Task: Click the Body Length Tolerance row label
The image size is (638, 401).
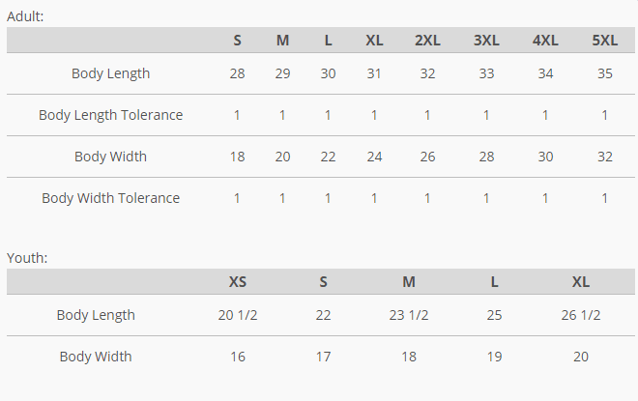Action: 110,115
